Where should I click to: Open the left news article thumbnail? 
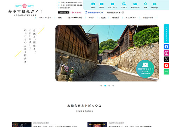(x=22, y=125)
